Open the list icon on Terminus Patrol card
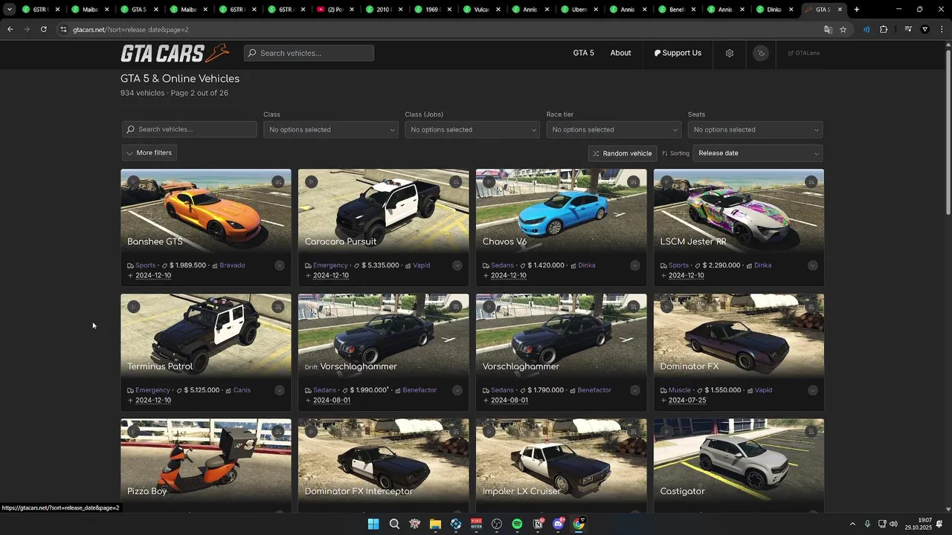The width and height of the screenshot is (952, 535). pos(278,307)
